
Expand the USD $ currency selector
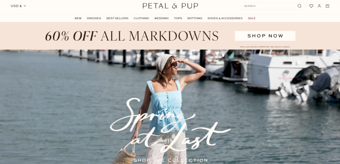pos(19,6)
